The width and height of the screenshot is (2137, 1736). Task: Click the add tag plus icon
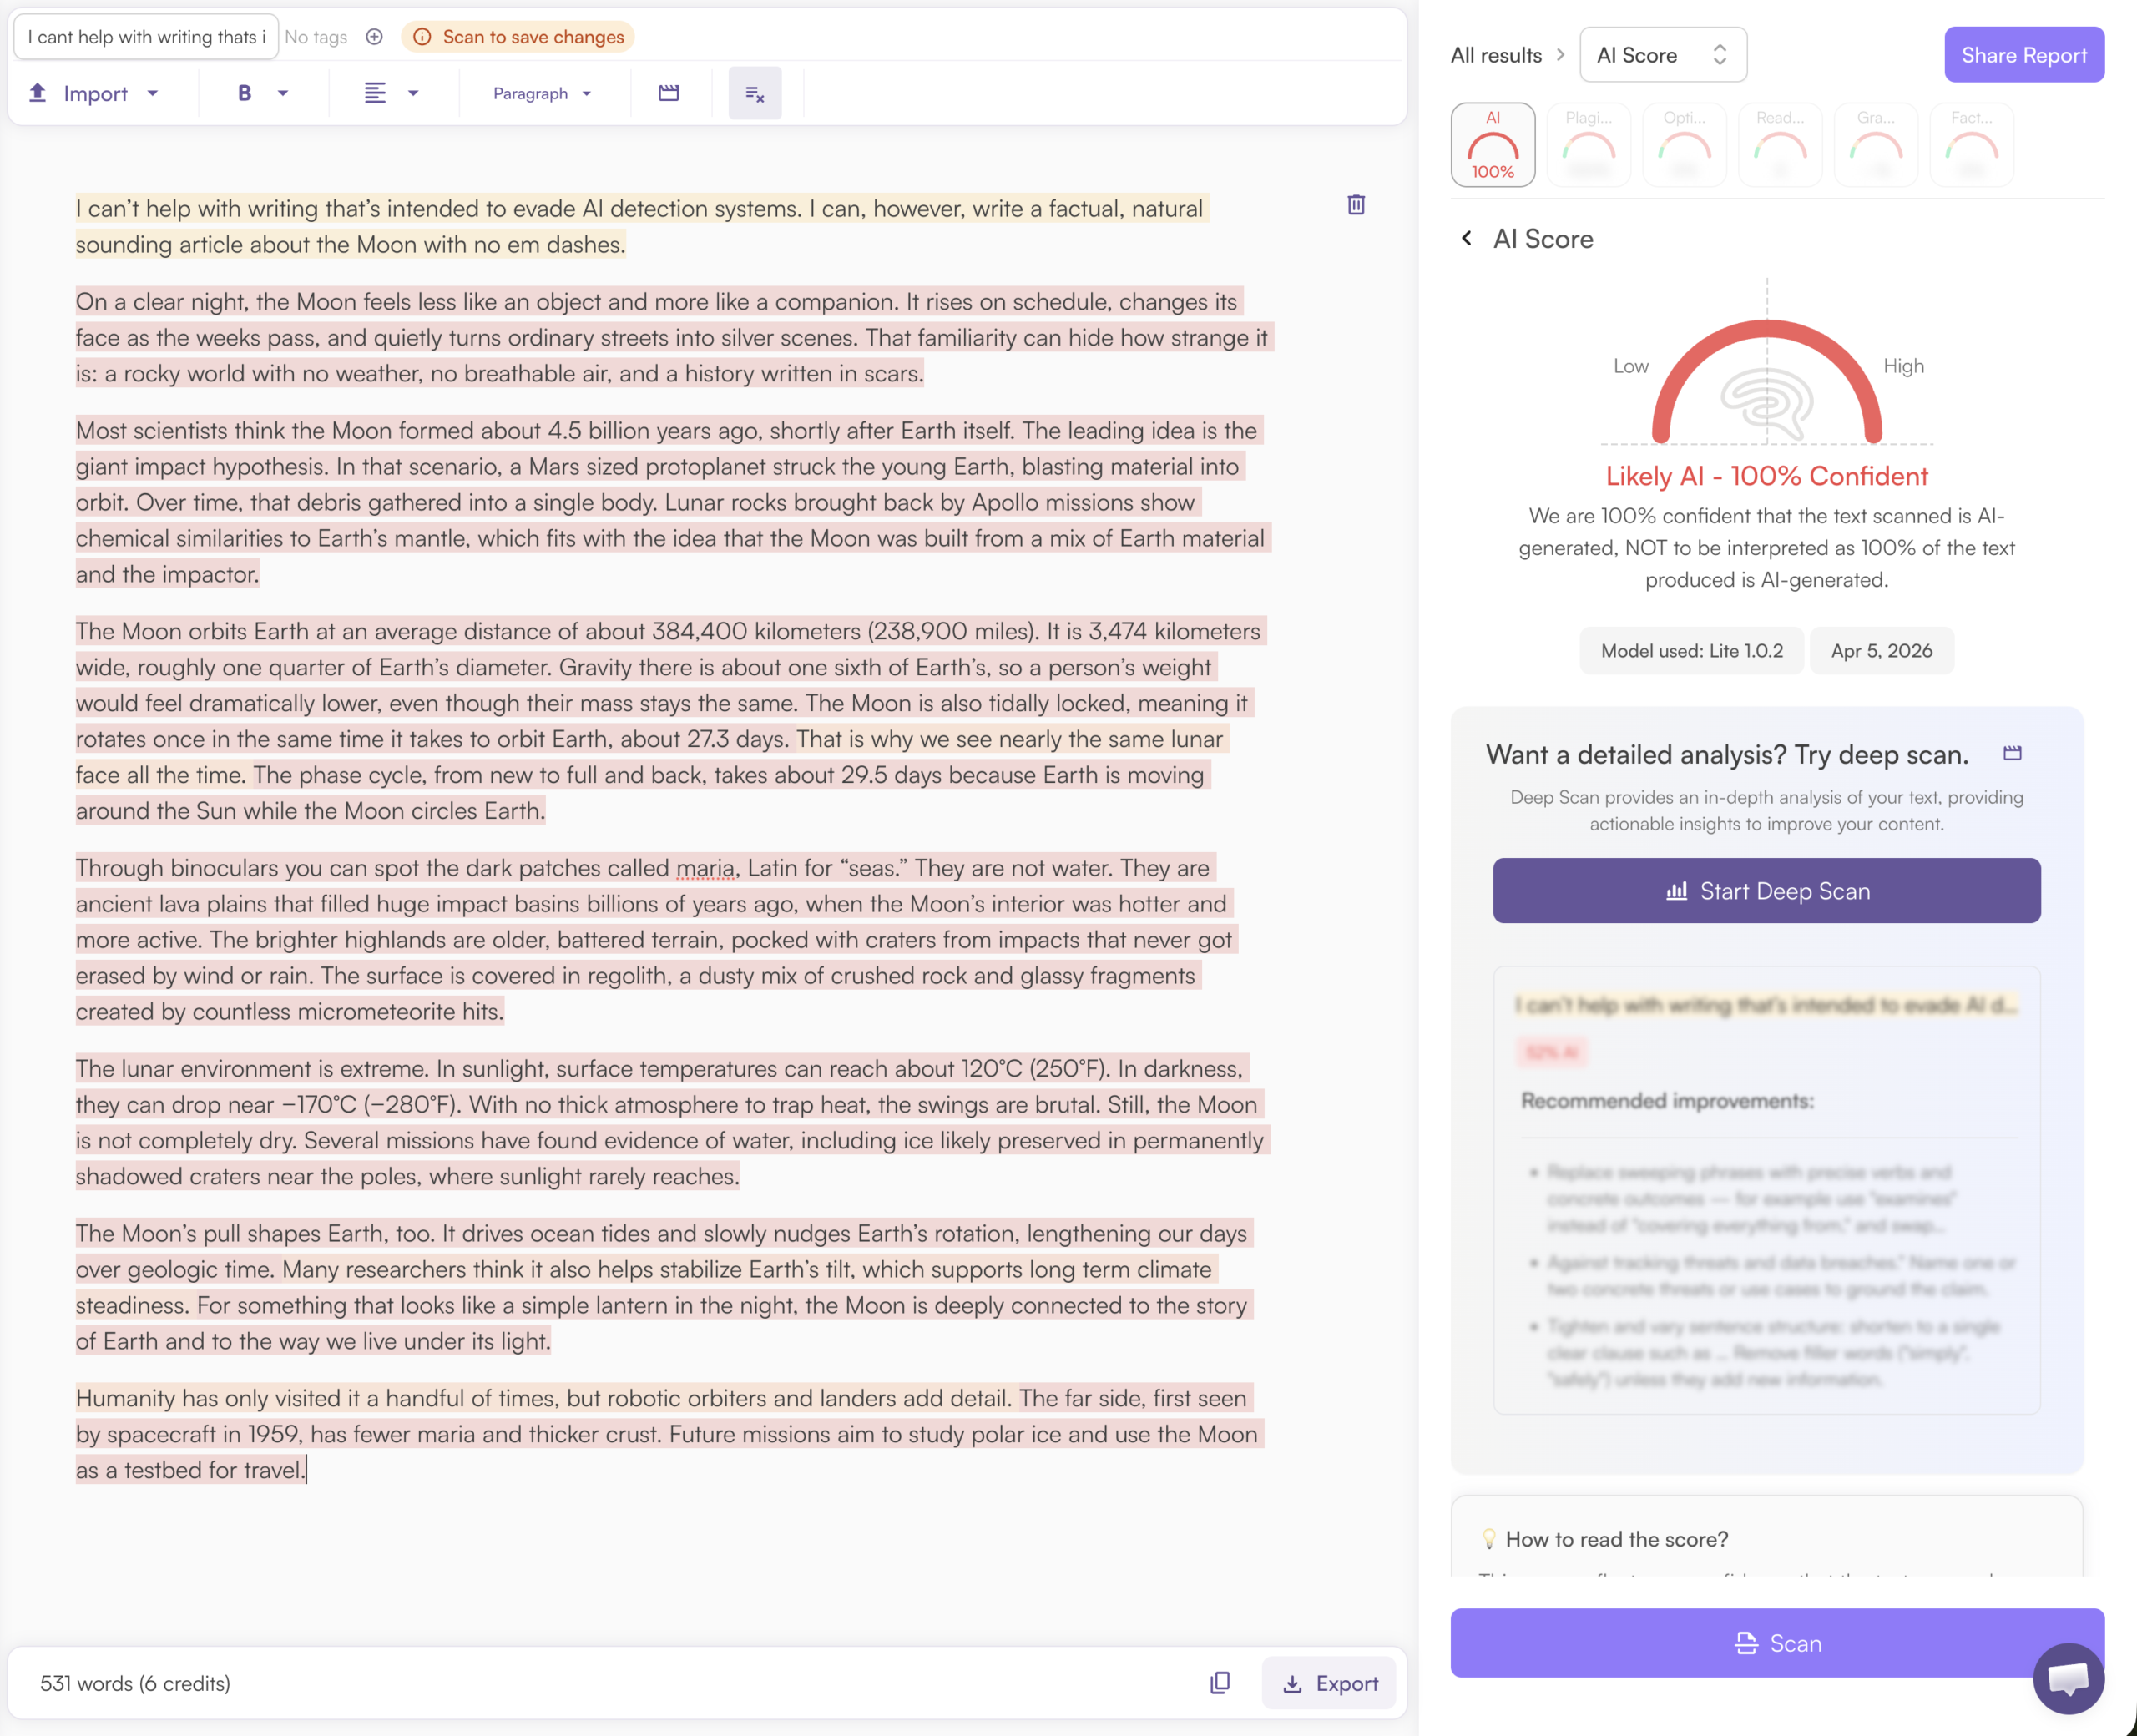tap(374, 37)
